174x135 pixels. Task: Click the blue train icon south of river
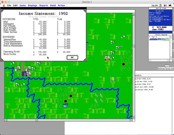click(65, 105)
